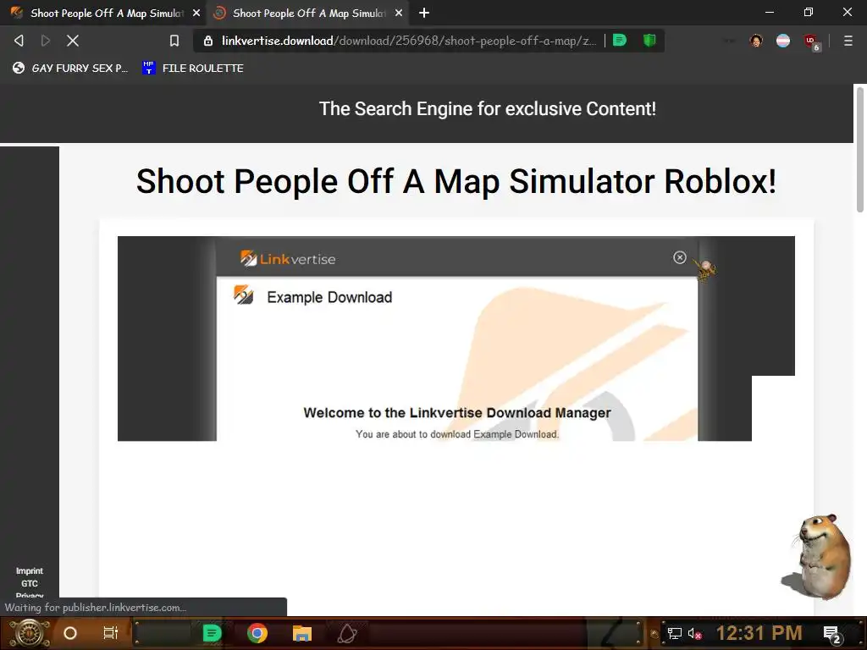Open the notification center with 2 notifications
867x650 pixels.
tap(832, 635)
